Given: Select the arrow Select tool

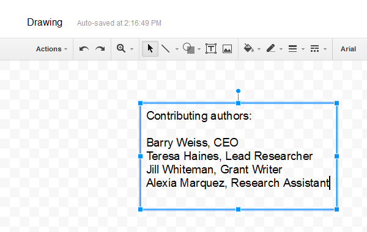Looking at the screenshot, I should tap(150, 49).
